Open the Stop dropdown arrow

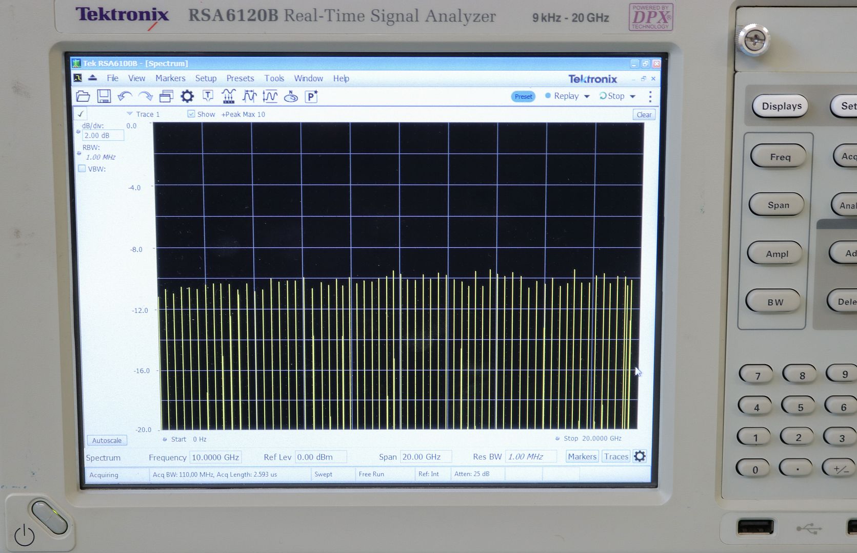coord(632,96)
